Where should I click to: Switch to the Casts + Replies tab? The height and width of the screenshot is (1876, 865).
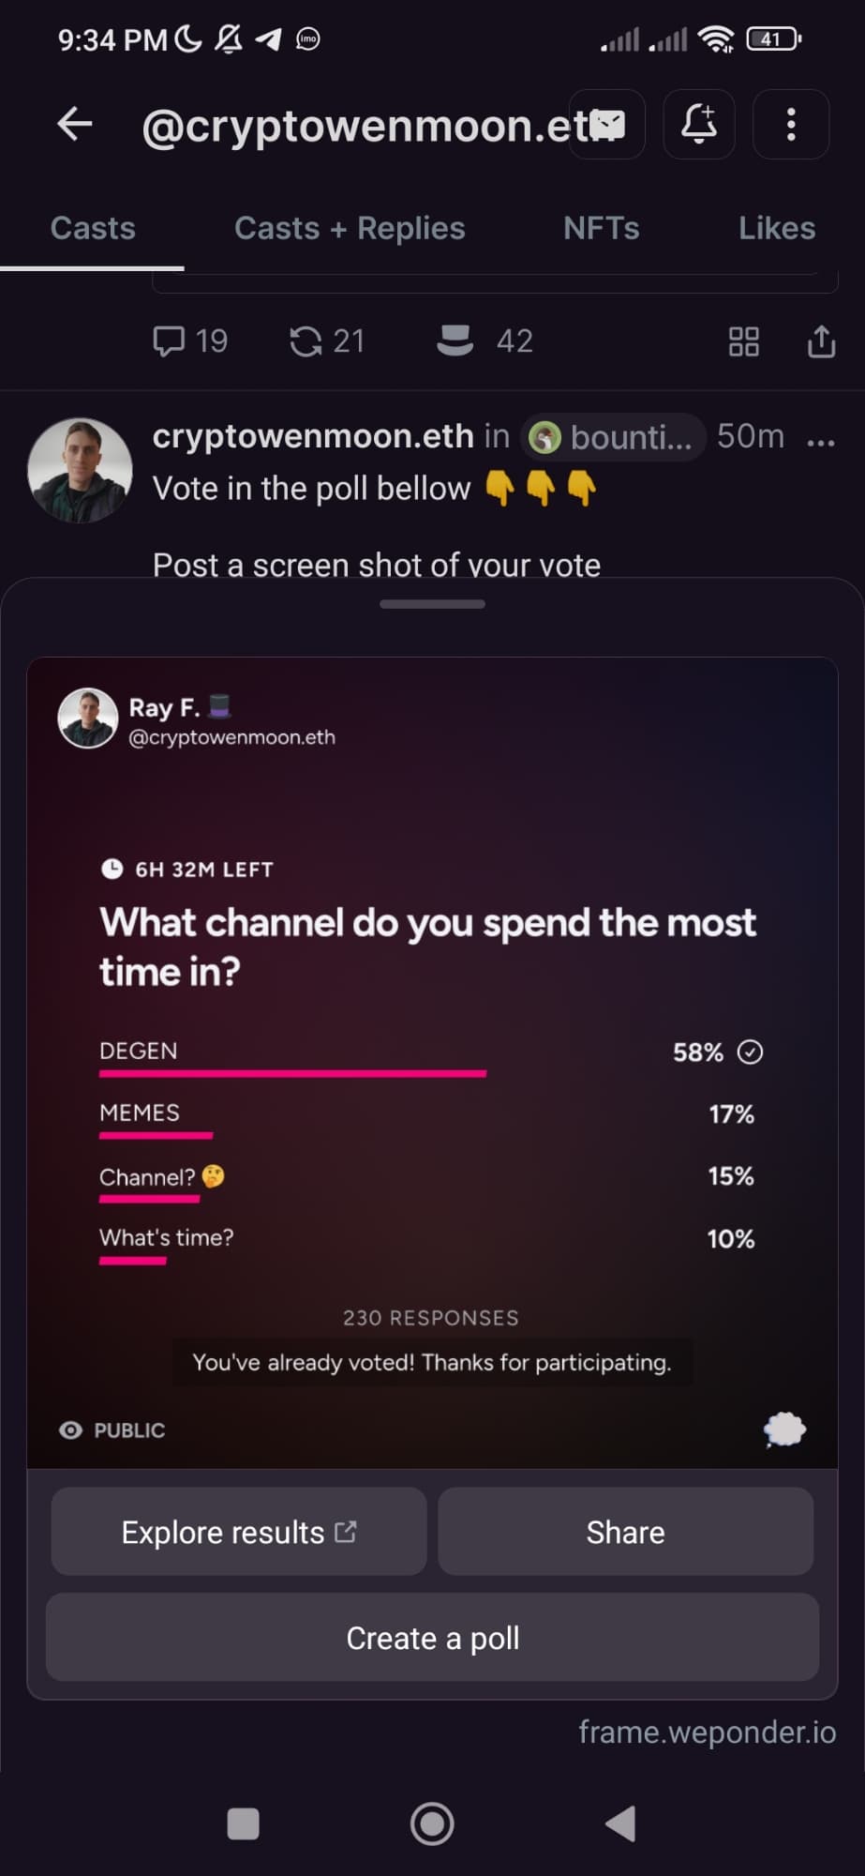(350, 228)
